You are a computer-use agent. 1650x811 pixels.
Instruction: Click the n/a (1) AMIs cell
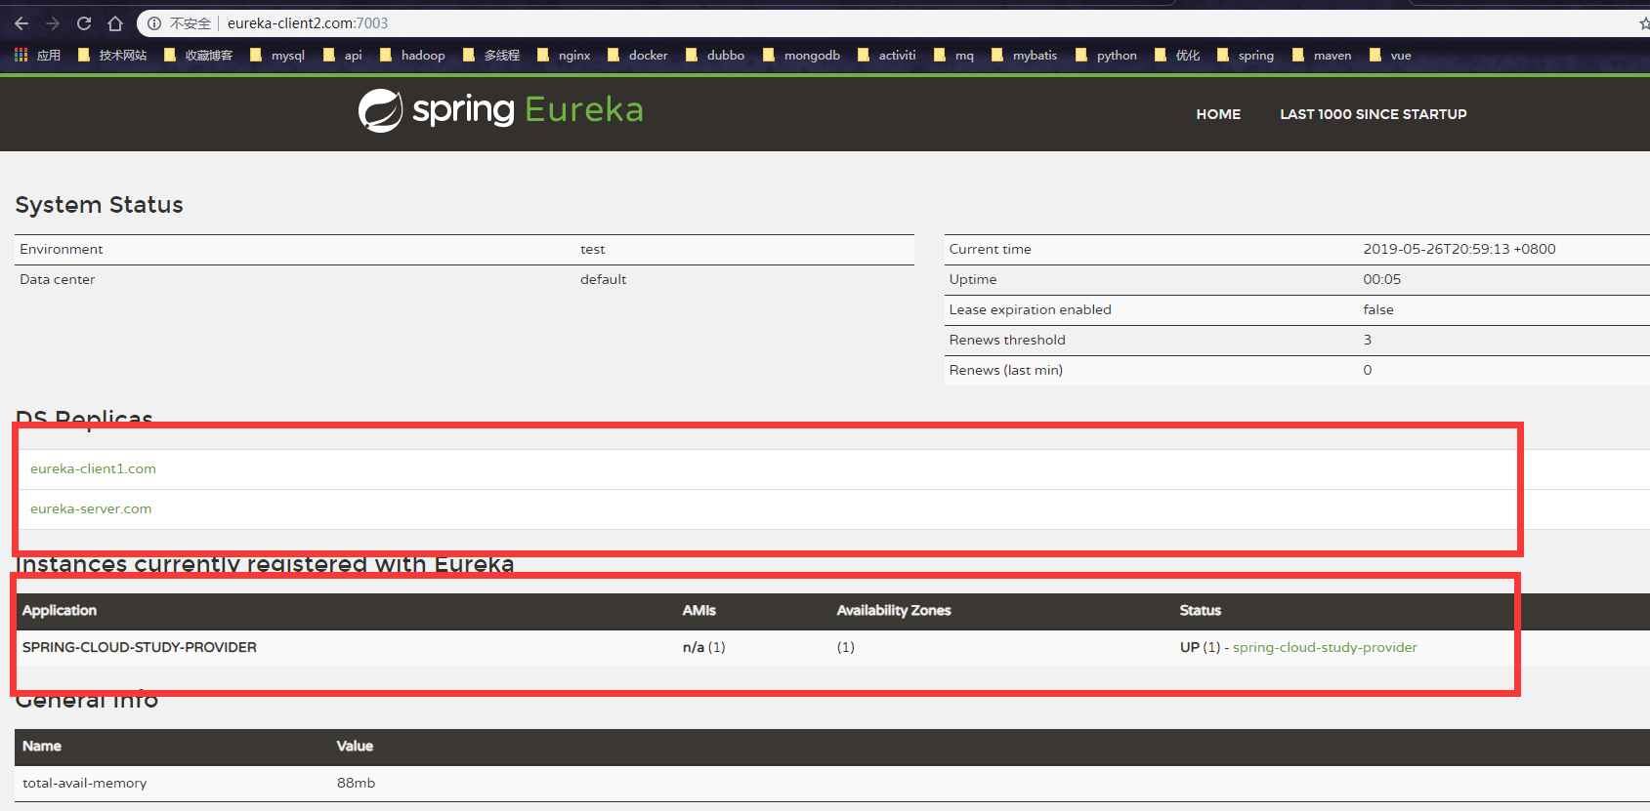[x=704, y=648]
